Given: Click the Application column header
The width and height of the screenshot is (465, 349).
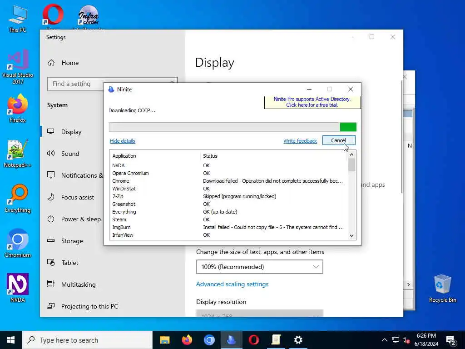Looking at the screenshot, I should coord(155,156).
